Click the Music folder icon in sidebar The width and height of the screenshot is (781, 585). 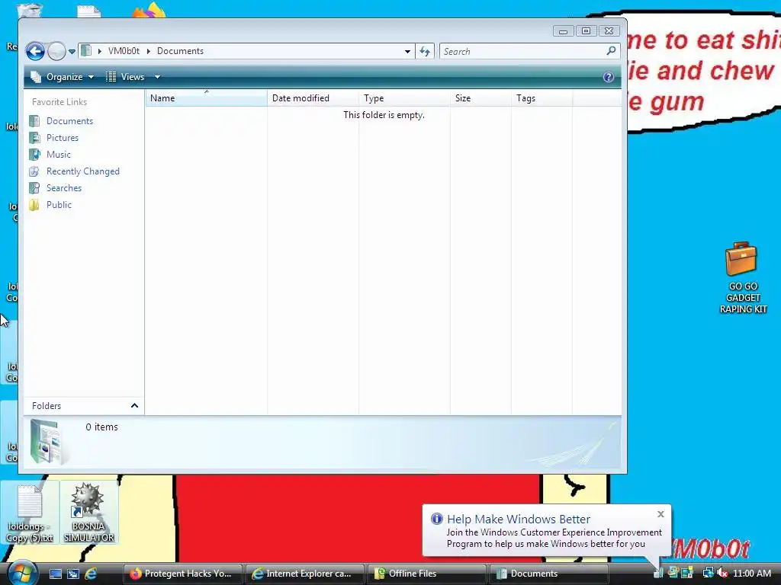coord(34,155)
